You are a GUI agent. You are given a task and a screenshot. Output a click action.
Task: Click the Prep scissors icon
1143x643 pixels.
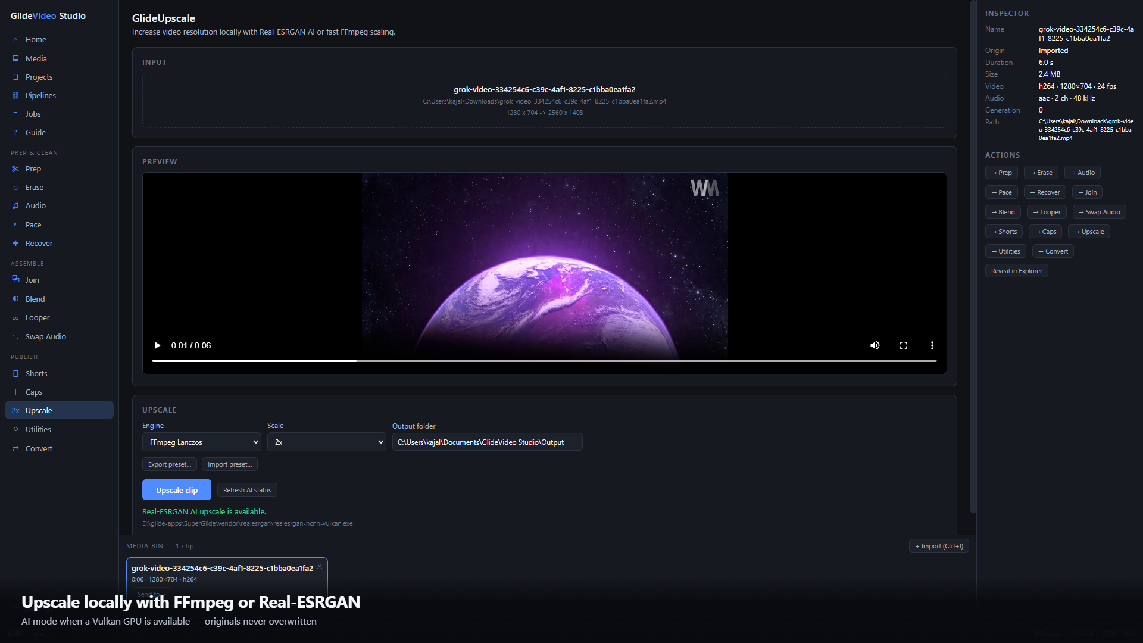[x=15, y=168]
